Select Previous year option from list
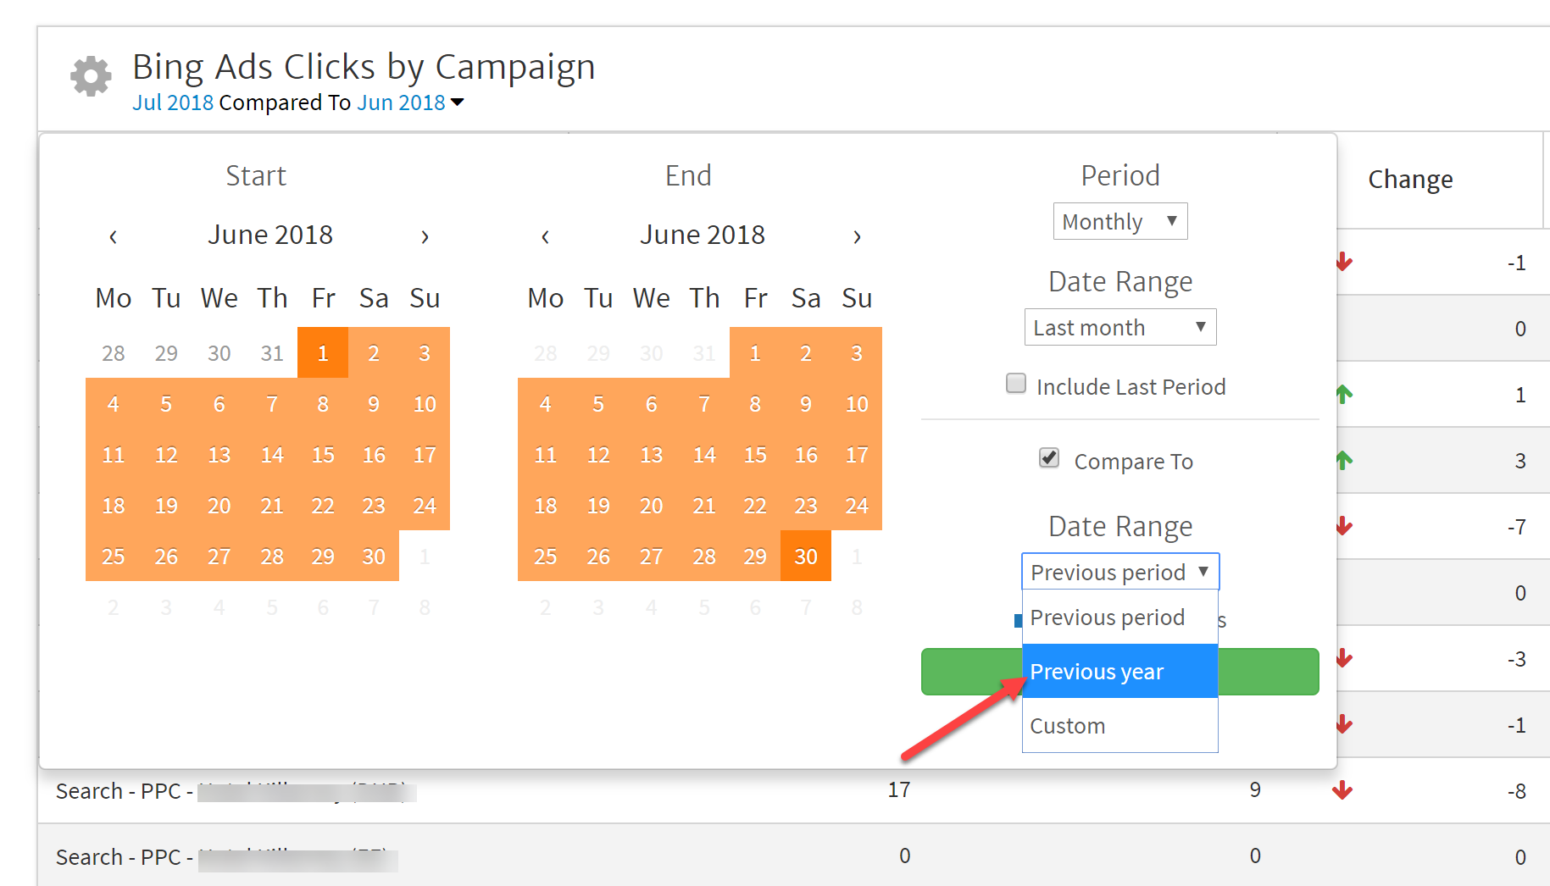The image size is (1550, 886). 1119,672
